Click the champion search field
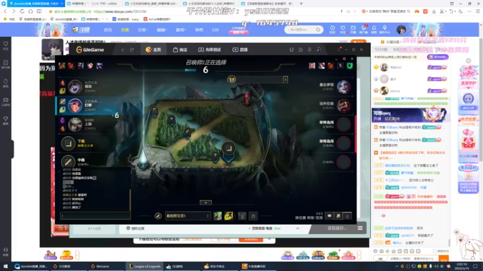483x271 pixels. click(260, 79)
